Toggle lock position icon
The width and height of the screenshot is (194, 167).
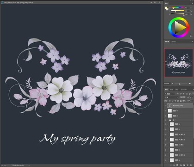coord(175,101)
